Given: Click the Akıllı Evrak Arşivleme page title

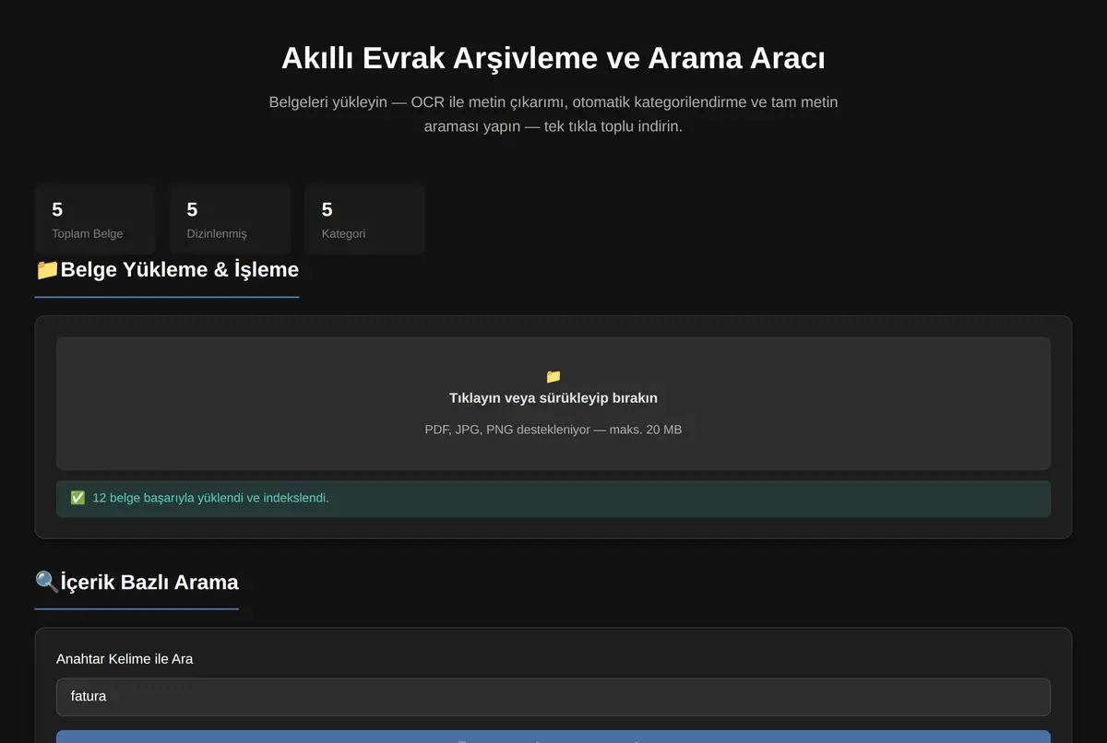Looking at the screenshot, I should [553, 58].
